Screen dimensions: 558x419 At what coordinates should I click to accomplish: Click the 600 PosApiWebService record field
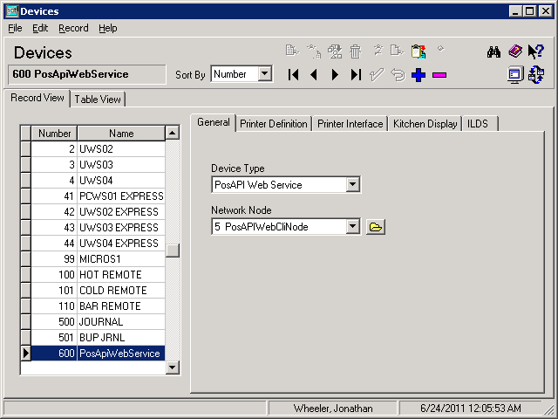(87, 74)
